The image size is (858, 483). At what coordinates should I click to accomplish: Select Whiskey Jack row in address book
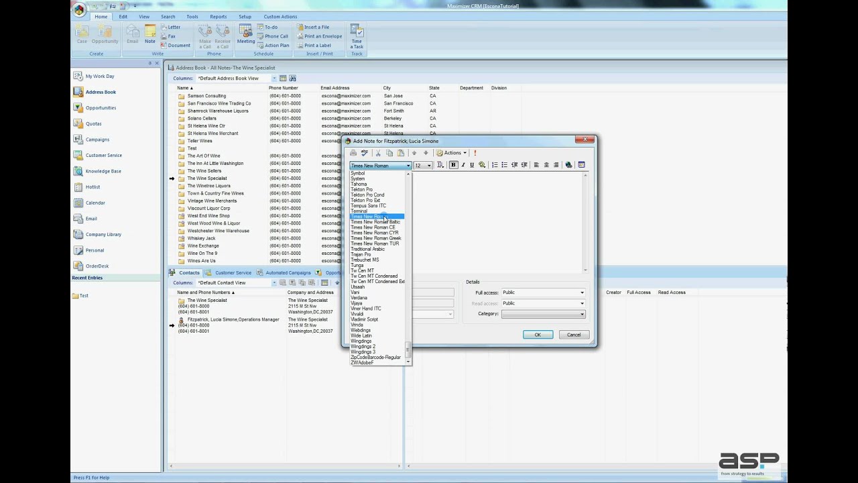pos(201,238)
